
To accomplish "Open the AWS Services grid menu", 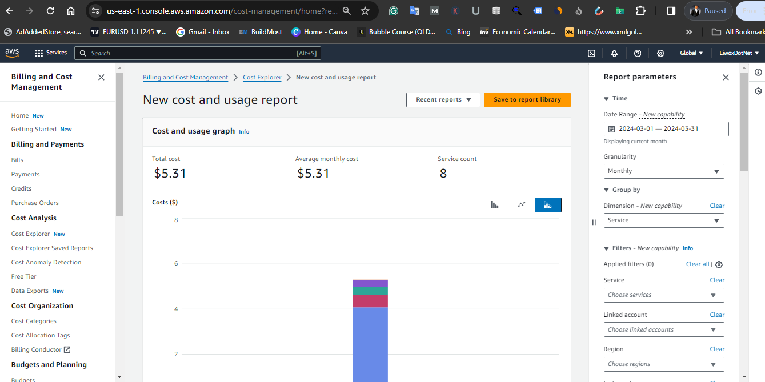I will pyautogui.click(x=39, y=53).
